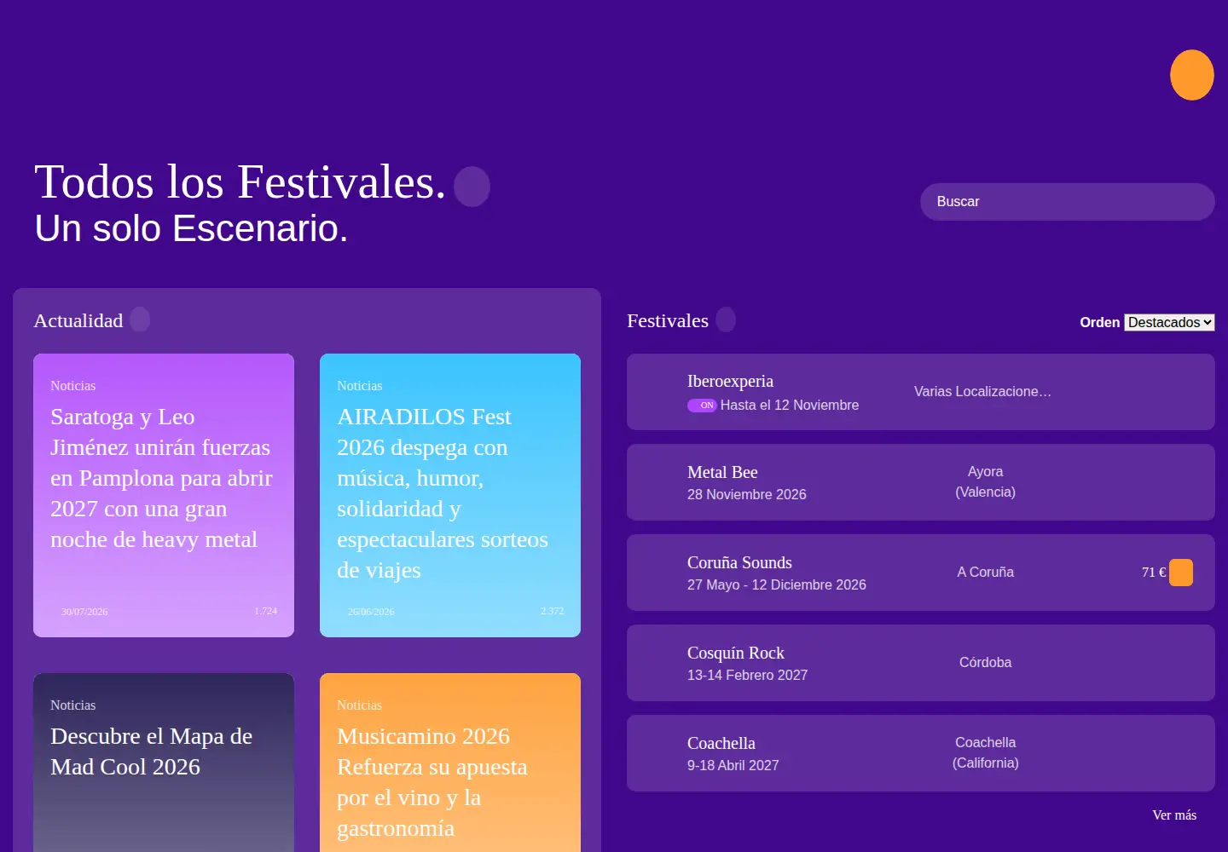Click the "9-18 Abril 2027" date

[733, 765]
